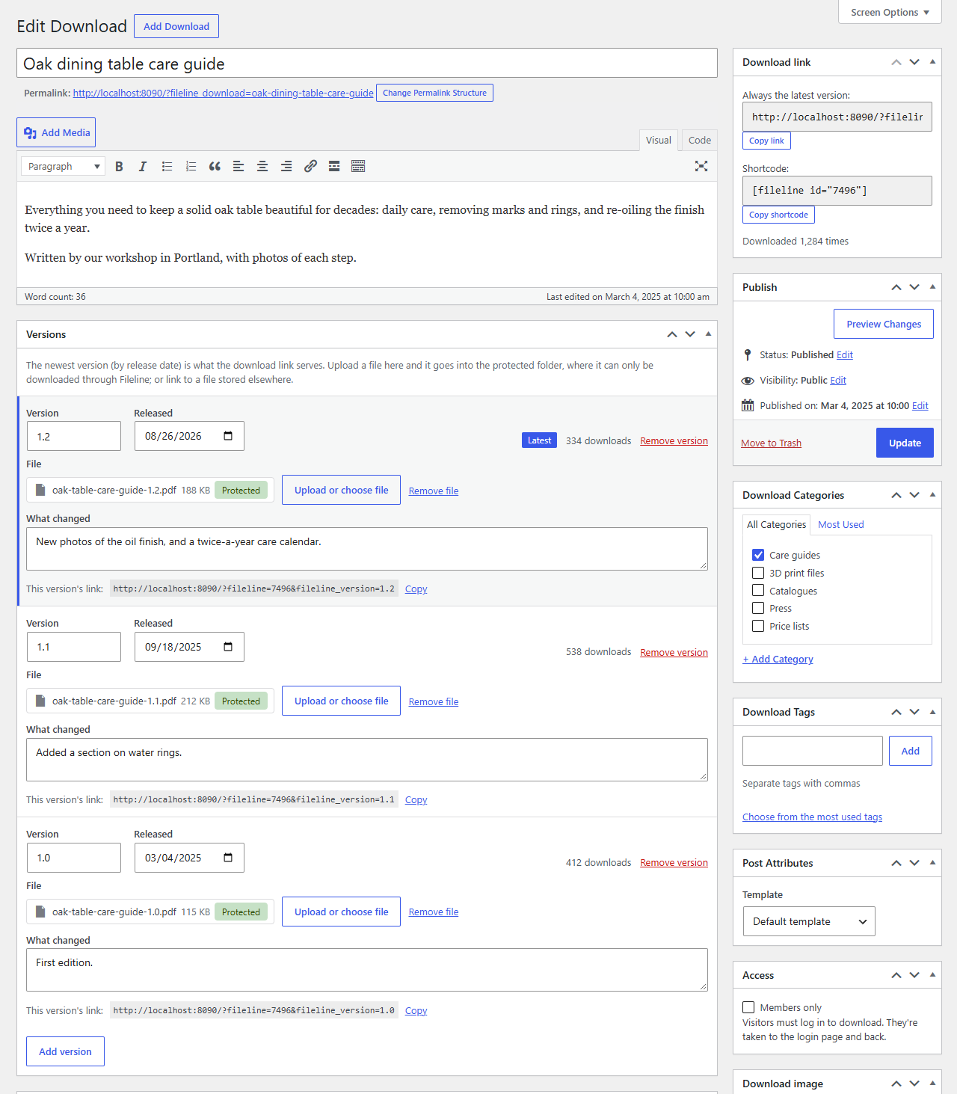
Task: Collapse the Download Categories panel
Action: tap(932, 495)
